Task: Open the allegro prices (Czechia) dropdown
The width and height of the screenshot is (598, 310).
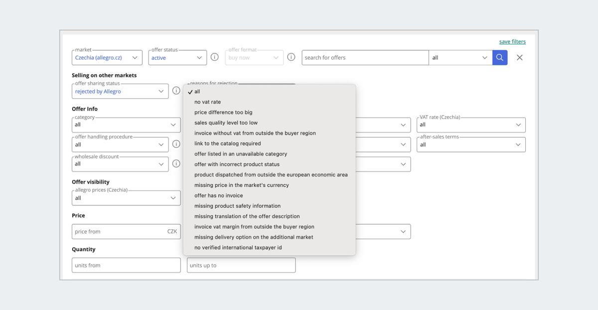Action: 126,198
